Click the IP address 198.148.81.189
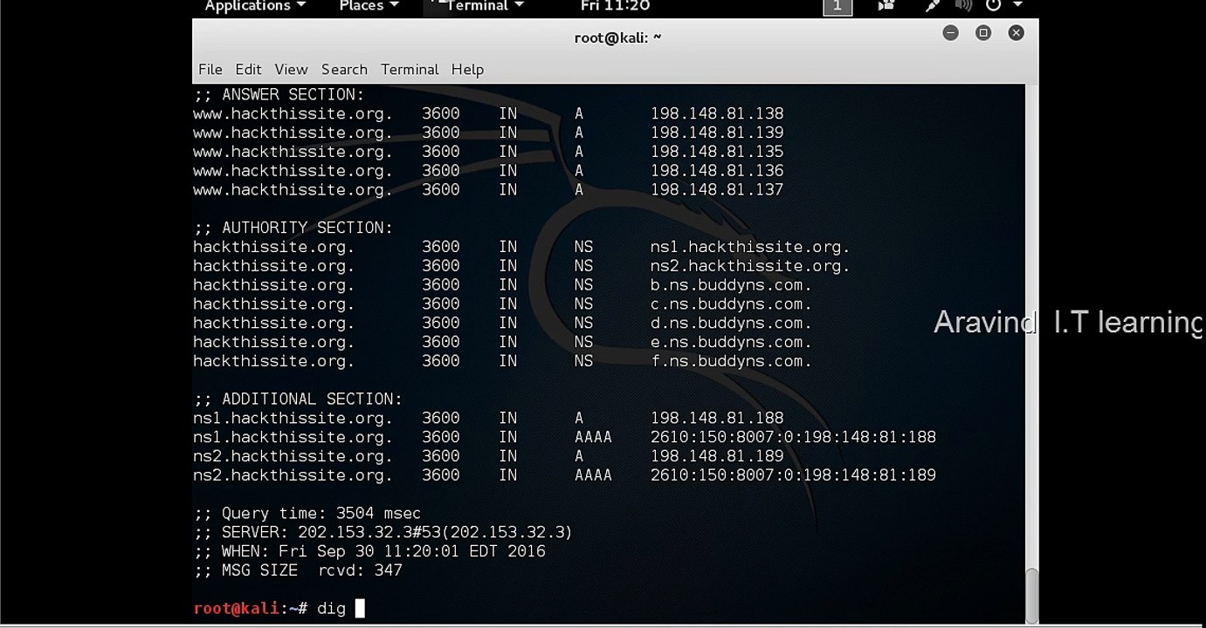The width and height of the screenshot is (1206, 628). [x=717, y=456]
